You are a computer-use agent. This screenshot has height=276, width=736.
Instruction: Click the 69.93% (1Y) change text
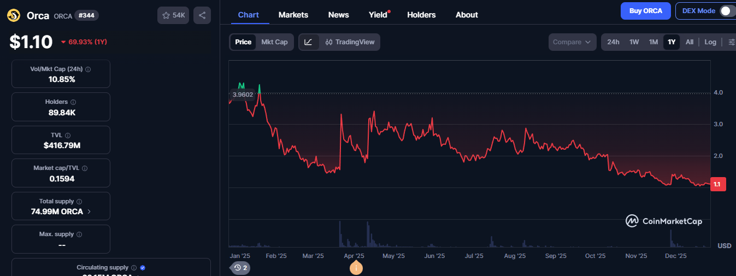coord(87,42)
